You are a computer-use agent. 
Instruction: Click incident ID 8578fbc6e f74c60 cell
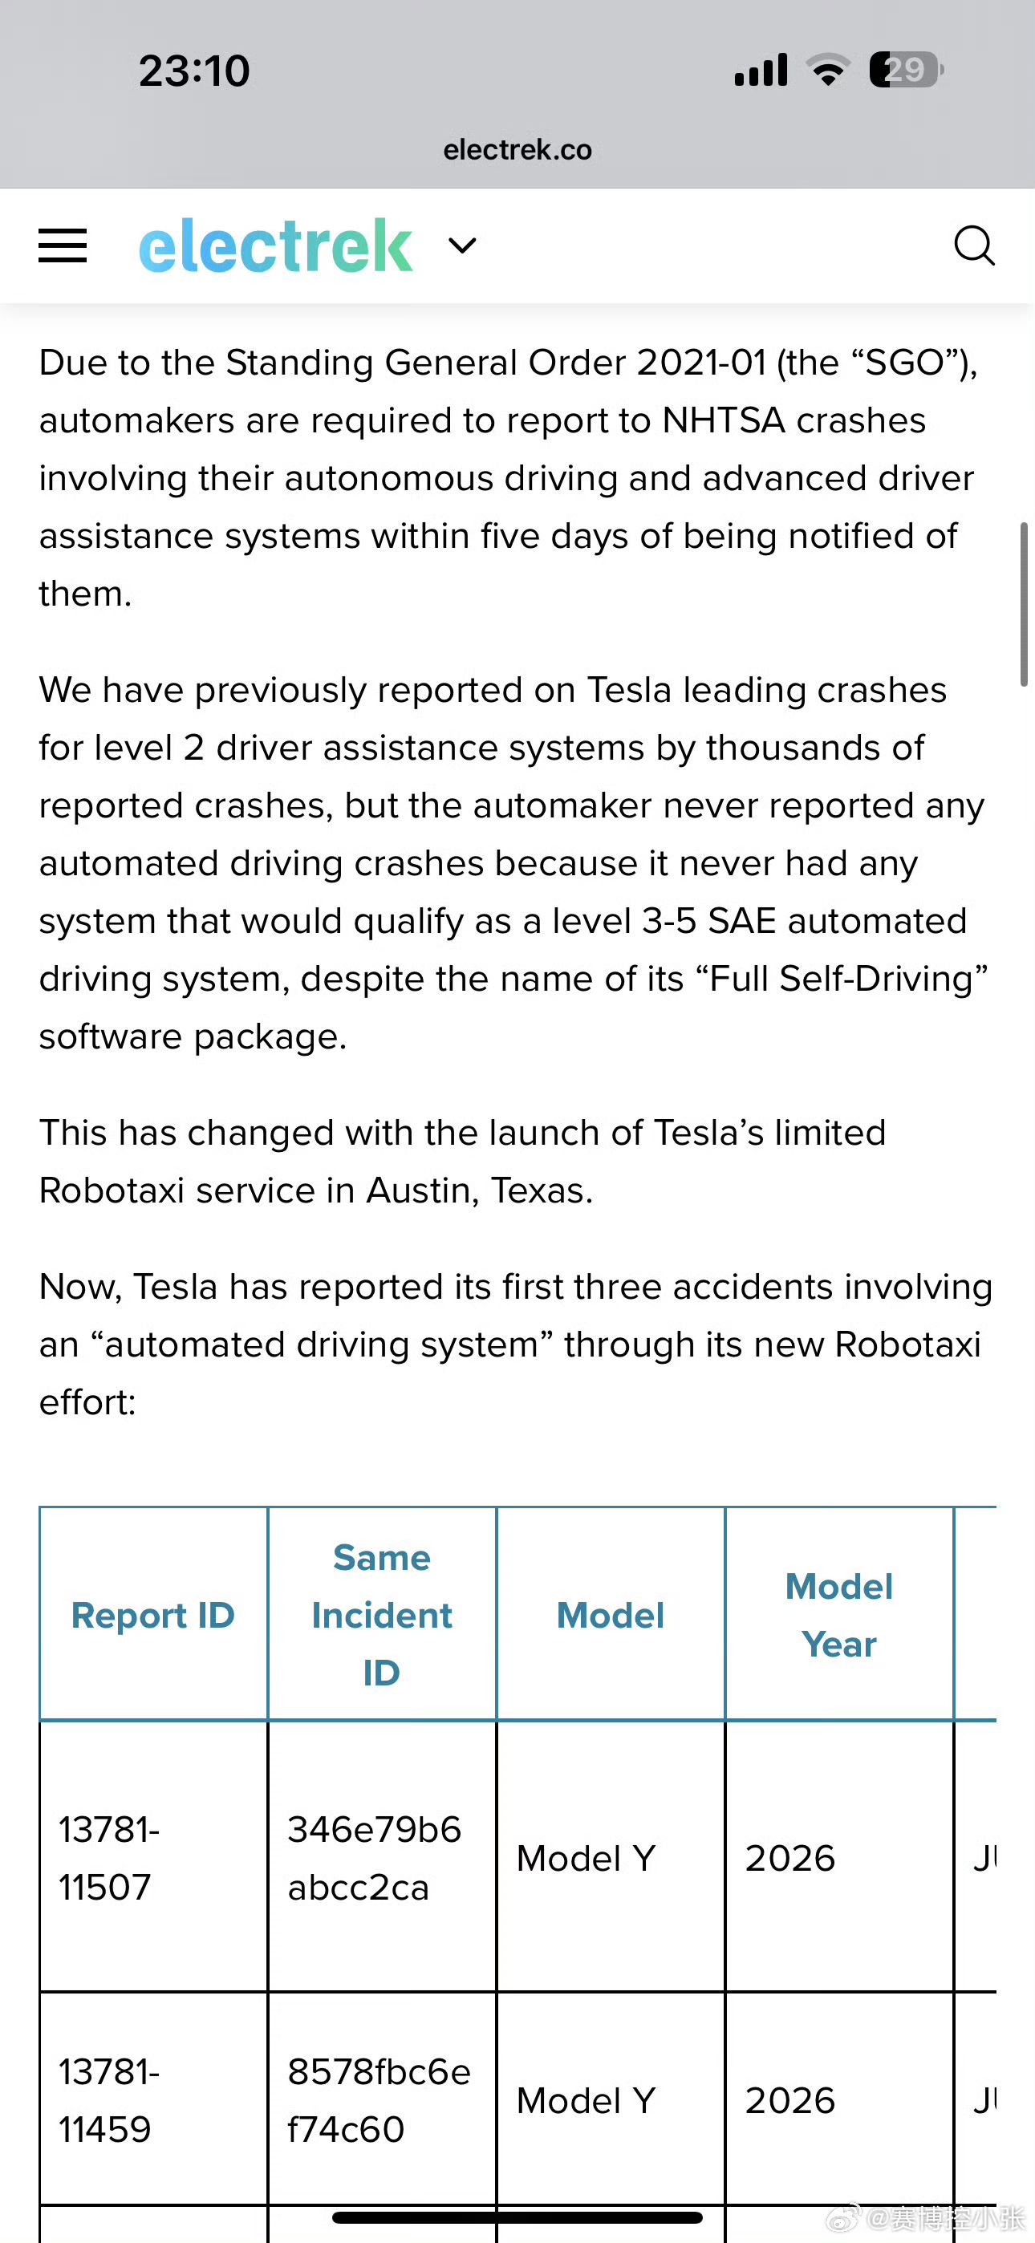pos(379,2100)
